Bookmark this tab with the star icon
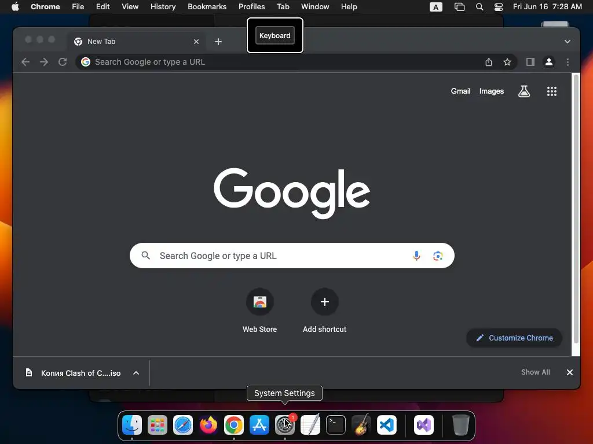 (507, 62)
